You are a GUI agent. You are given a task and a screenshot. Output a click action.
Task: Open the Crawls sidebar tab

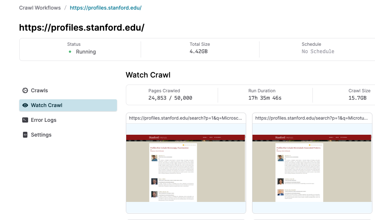point(68,90)
